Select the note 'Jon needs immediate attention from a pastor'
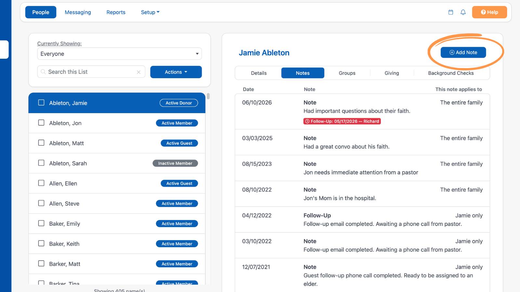 coord(362,168)
